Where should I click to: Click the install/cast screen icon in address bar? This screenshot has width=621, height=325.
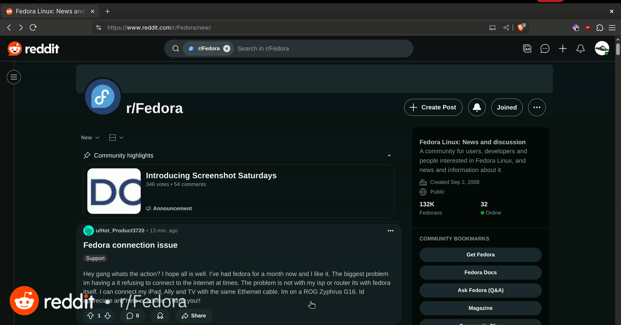(493, 27)
